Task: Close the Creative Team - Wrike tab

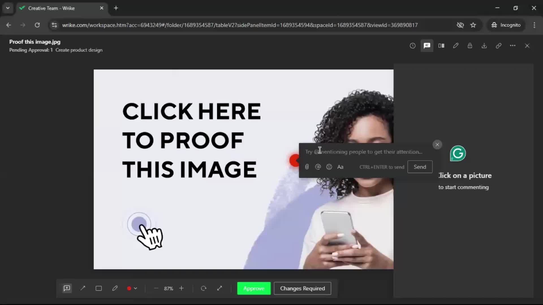Action: (102, 8)
